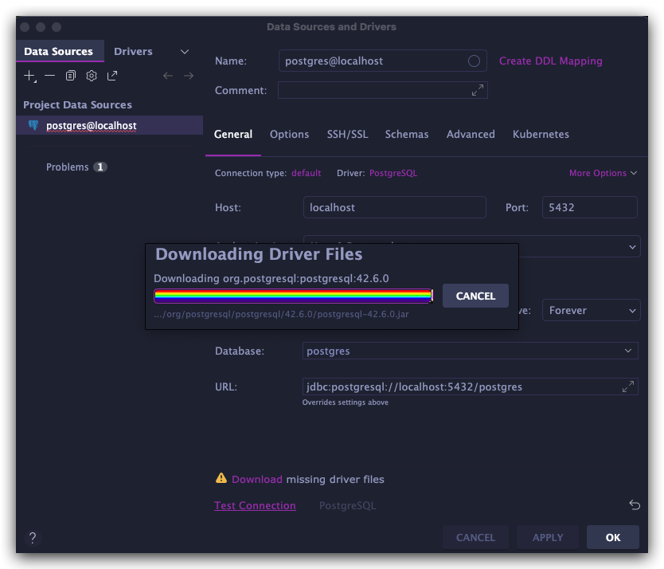Open the Database dropdown showing postgres
Image resolution: width=664 pixels, height=569 pixels.
(470, 351)
